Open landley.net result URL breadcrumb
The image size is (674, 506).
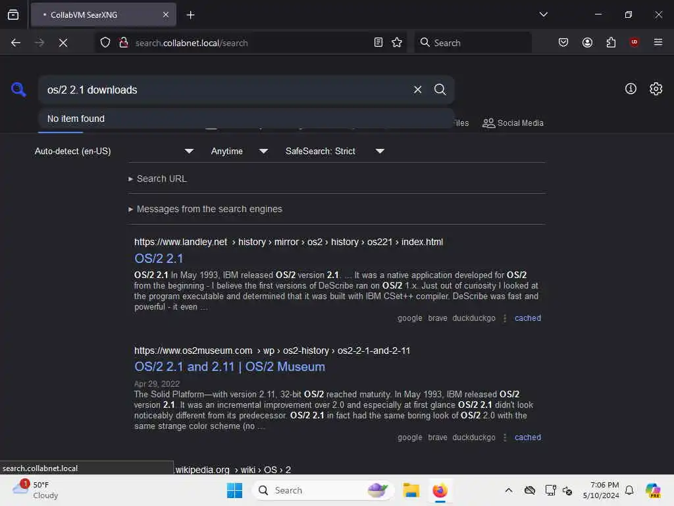tap(288, 242)
